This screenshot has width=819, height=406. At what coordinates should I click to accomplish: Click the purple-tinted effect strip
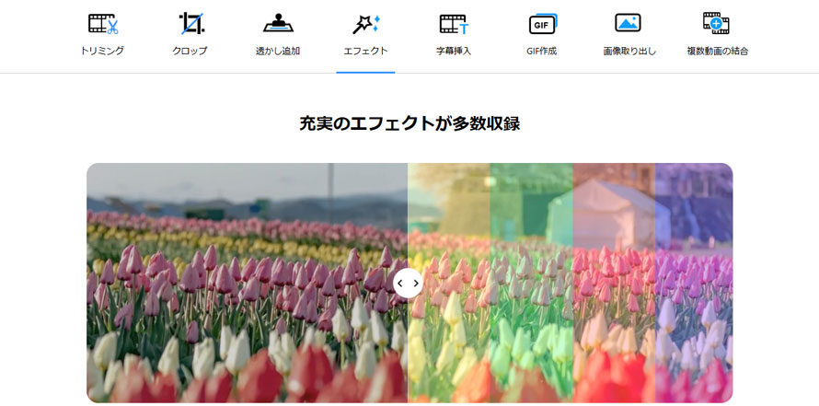(x=694, y=283)
